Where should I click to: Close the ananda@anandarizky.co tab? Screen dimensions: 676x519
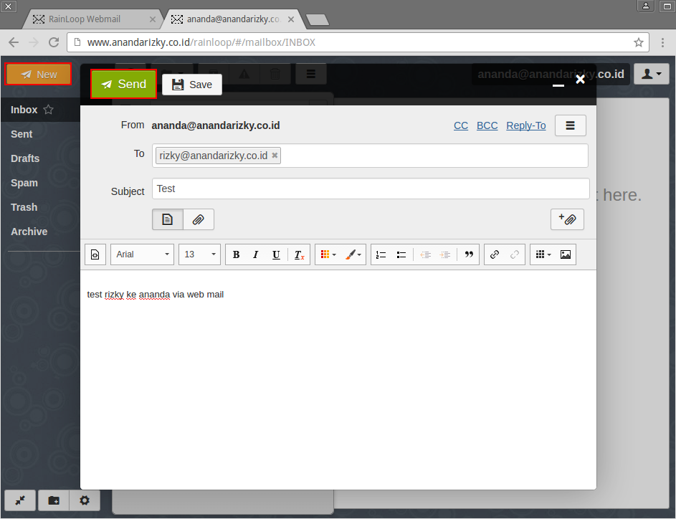[291, 19]
